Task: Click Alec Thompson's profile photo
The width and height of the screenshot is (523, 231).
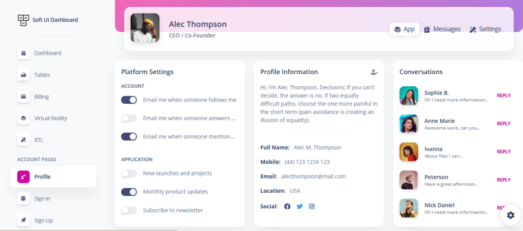Action: pos(145,28)
